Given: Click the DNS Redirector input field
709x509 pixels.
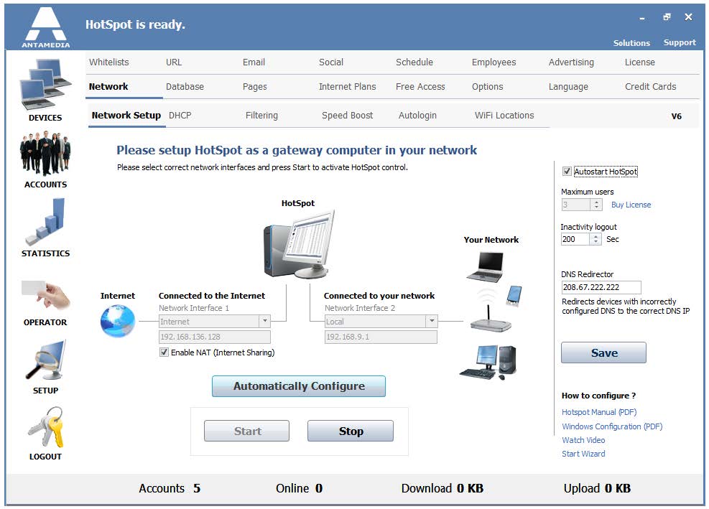Looking at the screenshot, I should point(601,287).
